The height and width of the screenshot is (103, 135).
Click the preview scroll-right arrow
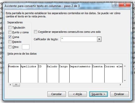coord(120,85)
